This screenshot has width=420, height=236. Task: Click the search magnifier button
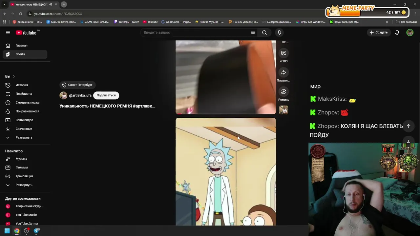[264, 32]
